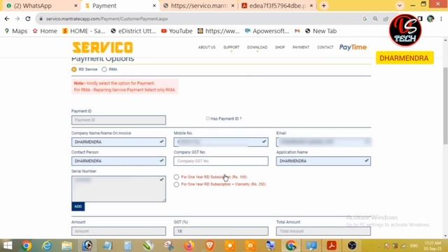Click the browser address bar URL
This screenshot has height=252, width=448.
coord(107,19)
